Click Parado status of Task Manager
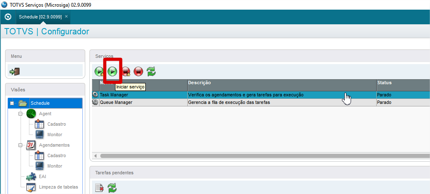The height and width of the screenshot is (194, 430). click(x=384, y=95)
